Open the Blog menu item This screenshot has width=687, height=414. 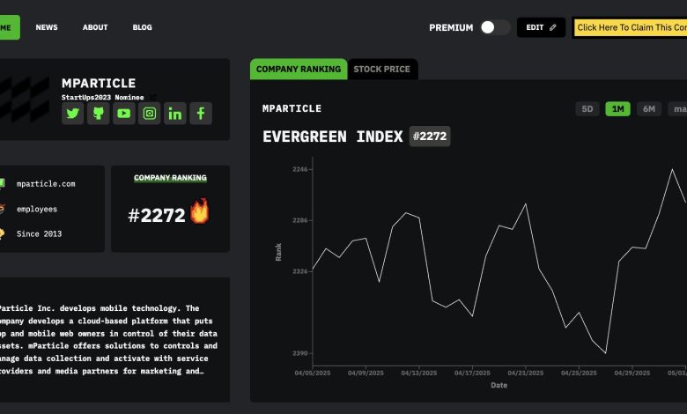(143, 27)
